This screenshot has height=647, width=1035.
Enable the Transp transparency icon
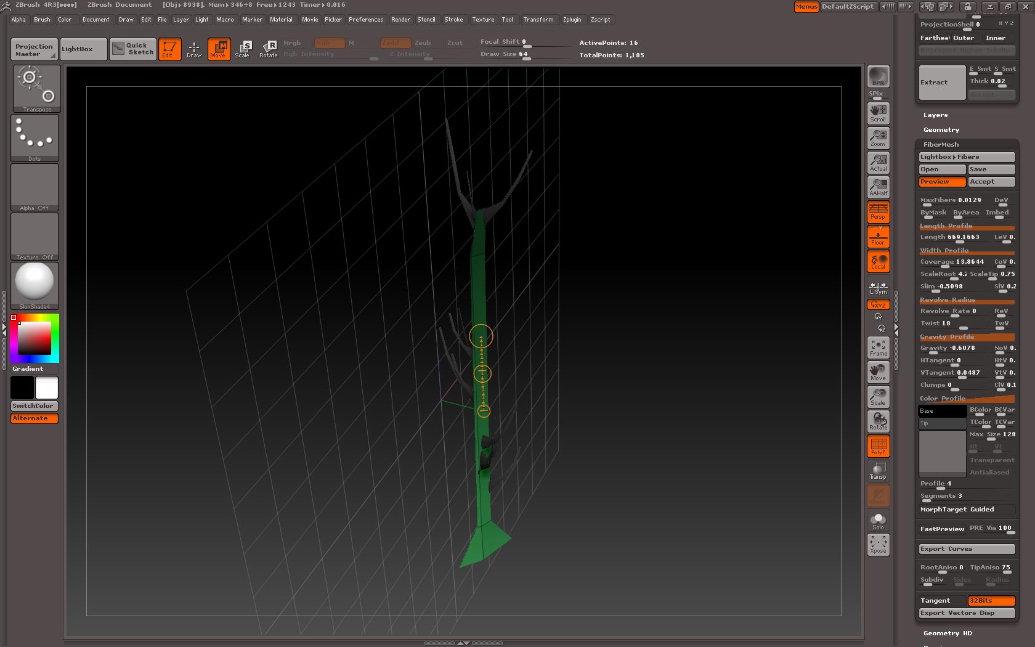tap(877, 471)
